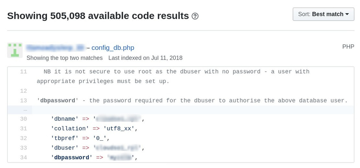Click the green user avatar icon

point(15,50)
